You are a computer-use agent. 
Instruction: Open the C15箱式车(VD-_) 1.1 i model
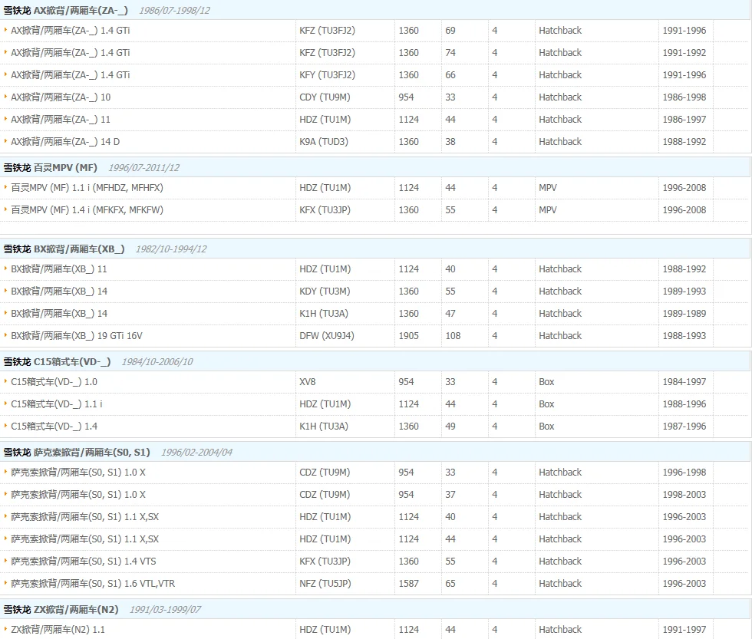click(57, 403)
